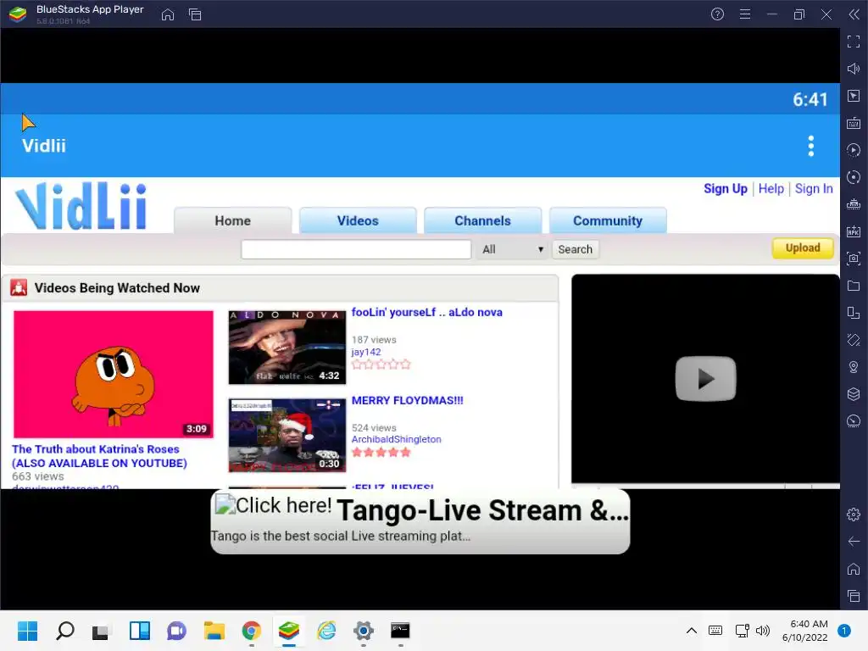The height and width of the screenshot is (651, 868).
Task: Click the circular sync operations icon
Action: click(853, 177)
